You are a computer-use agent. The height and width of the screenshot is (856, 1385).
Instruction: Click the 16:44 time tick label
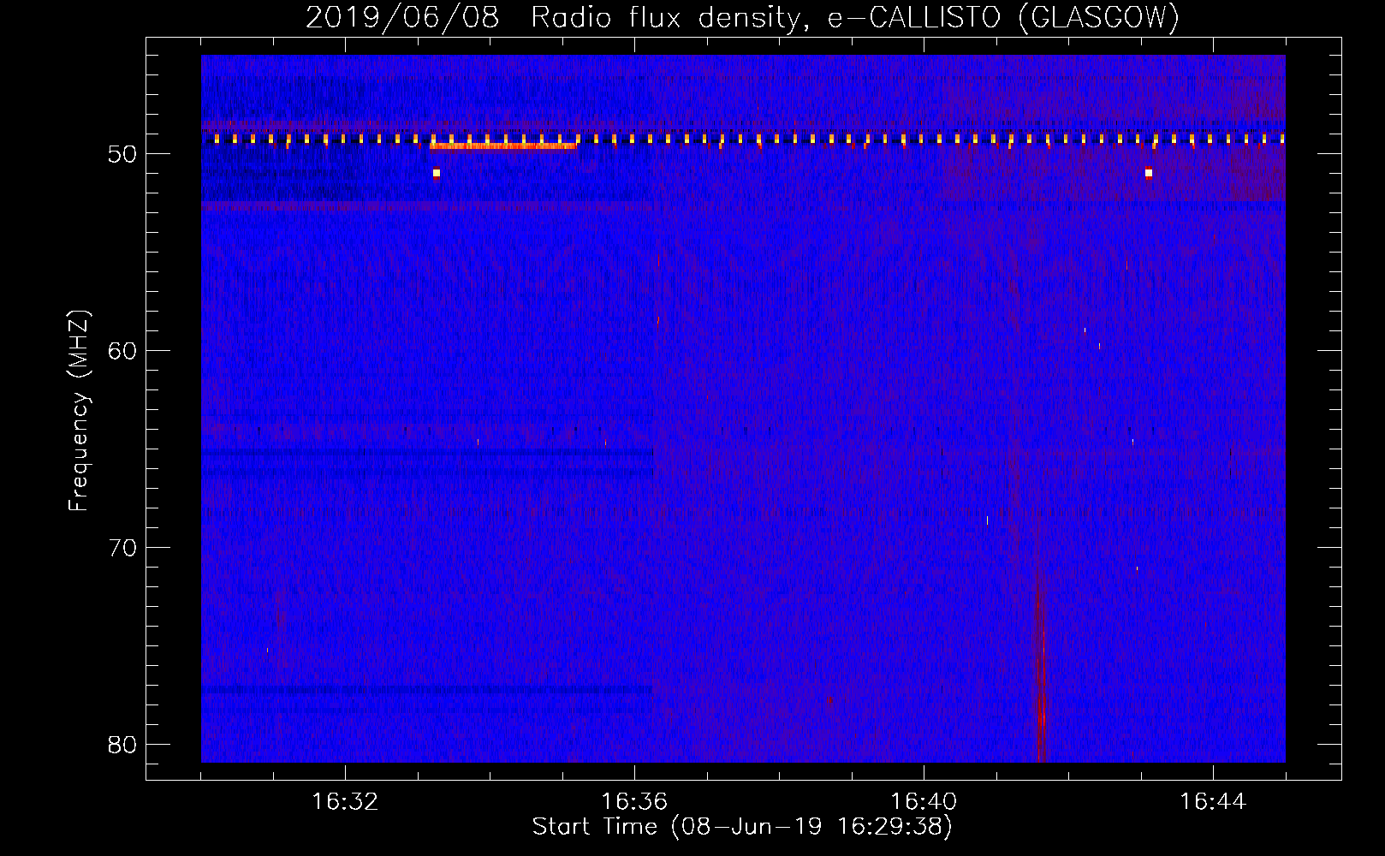(x=1213, y=801)
